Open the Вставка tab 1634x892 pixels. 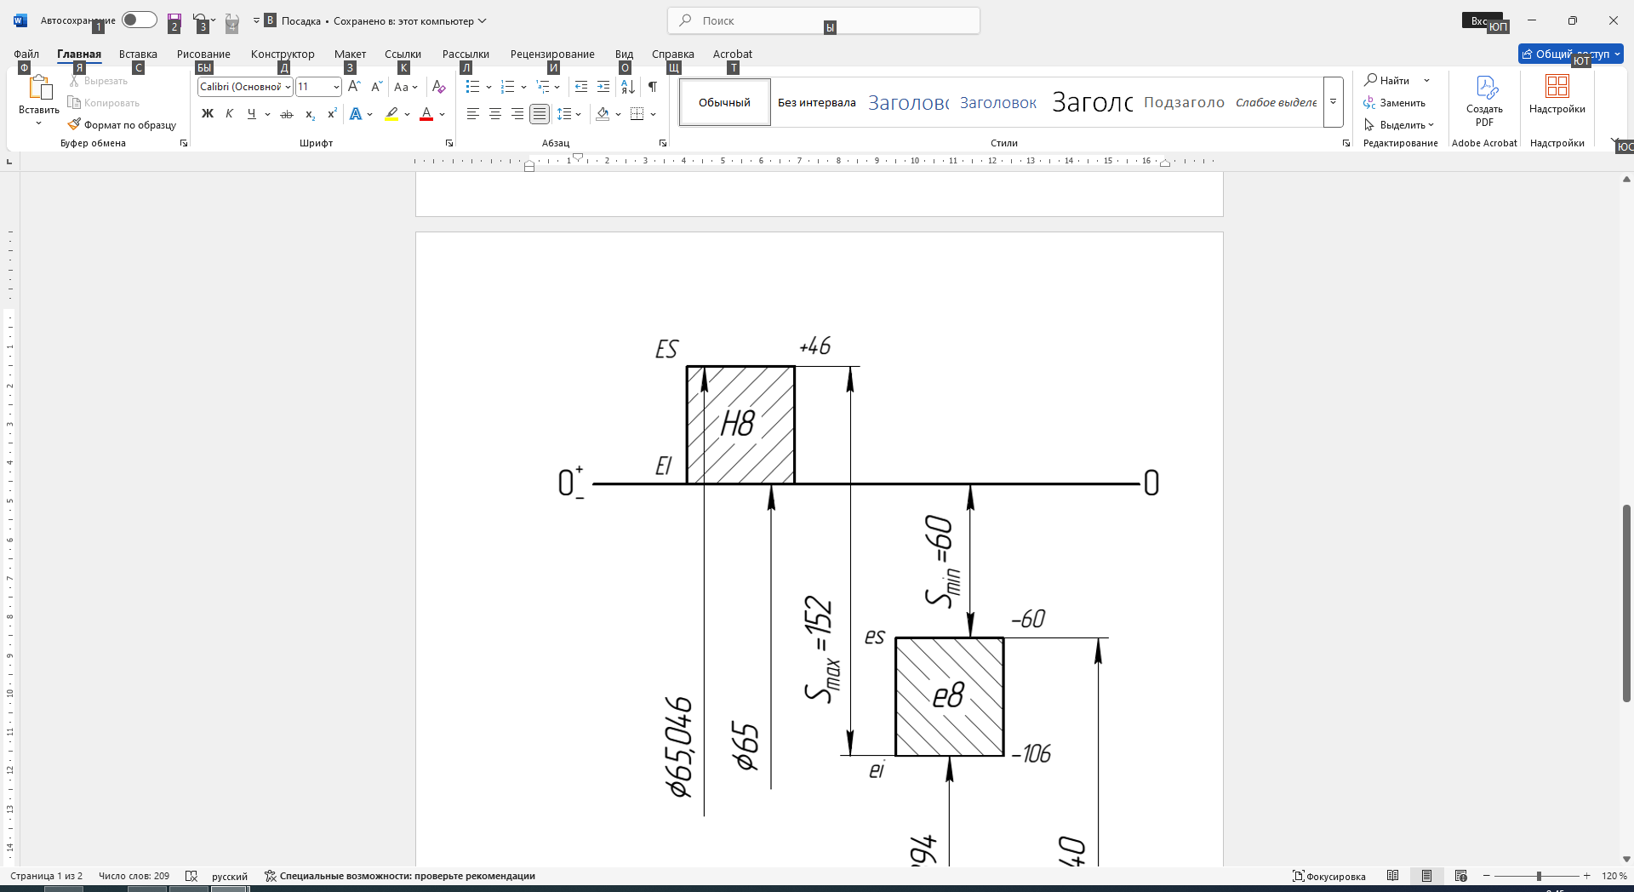click(x=138, y=54)
